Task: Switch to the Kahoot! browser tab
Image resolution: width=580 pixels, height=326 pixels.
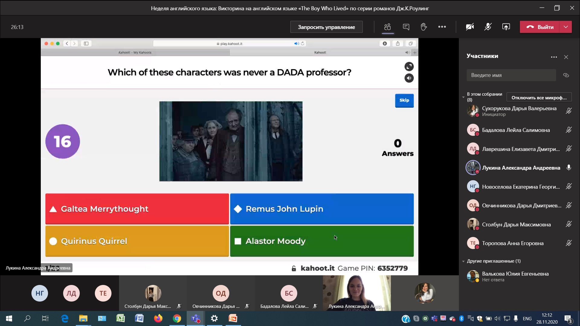Action: (x=320, y=53)
